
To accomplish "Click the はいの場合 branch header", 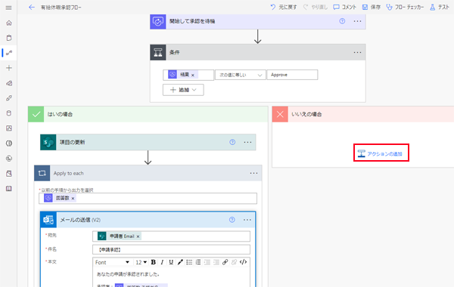I will click(x=148, y=114).
